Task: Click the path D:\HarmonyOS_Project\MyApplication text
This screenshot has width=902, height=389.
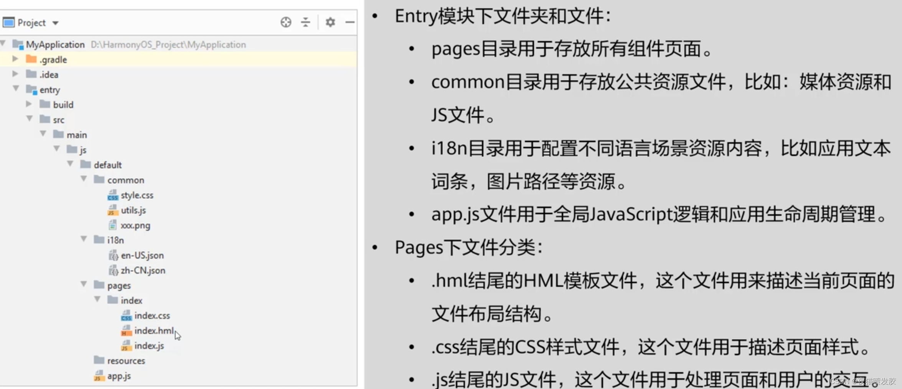Action: tap(168, 45)
